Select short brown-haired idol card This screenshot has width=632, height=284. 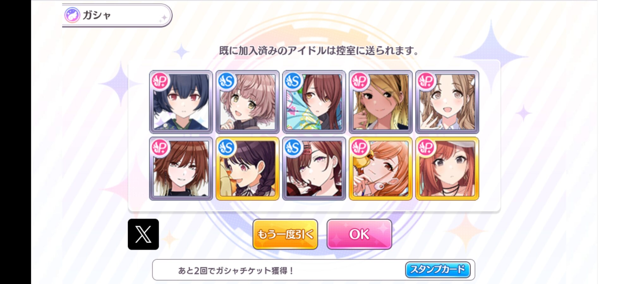click(x=181, y=169)
